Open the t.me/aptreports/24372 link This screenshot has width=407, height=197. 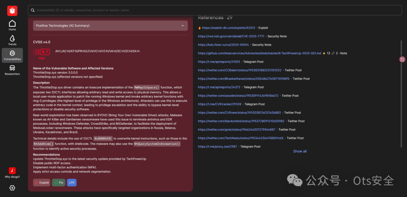(219, 87)
